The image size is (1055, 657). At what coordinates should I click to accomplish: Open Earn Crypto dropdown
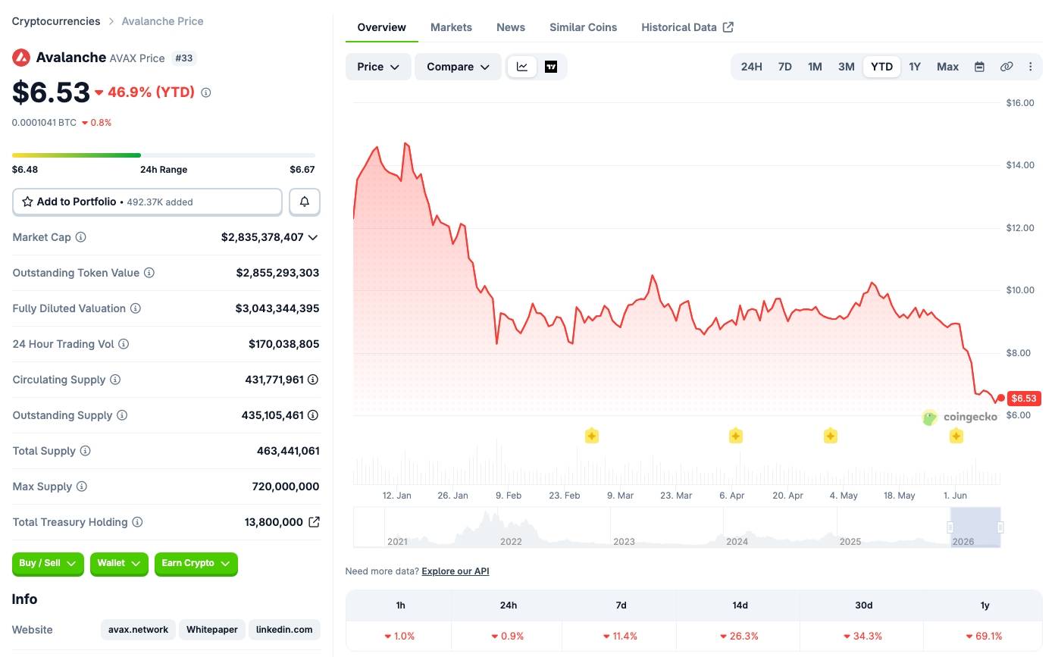pyautogui.click(x=196, y=563)
